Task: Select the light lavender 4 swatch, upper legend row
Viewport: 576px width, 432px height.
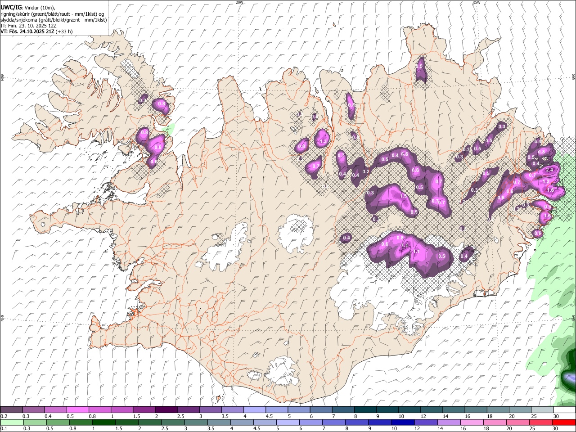Action: [254, 410]
